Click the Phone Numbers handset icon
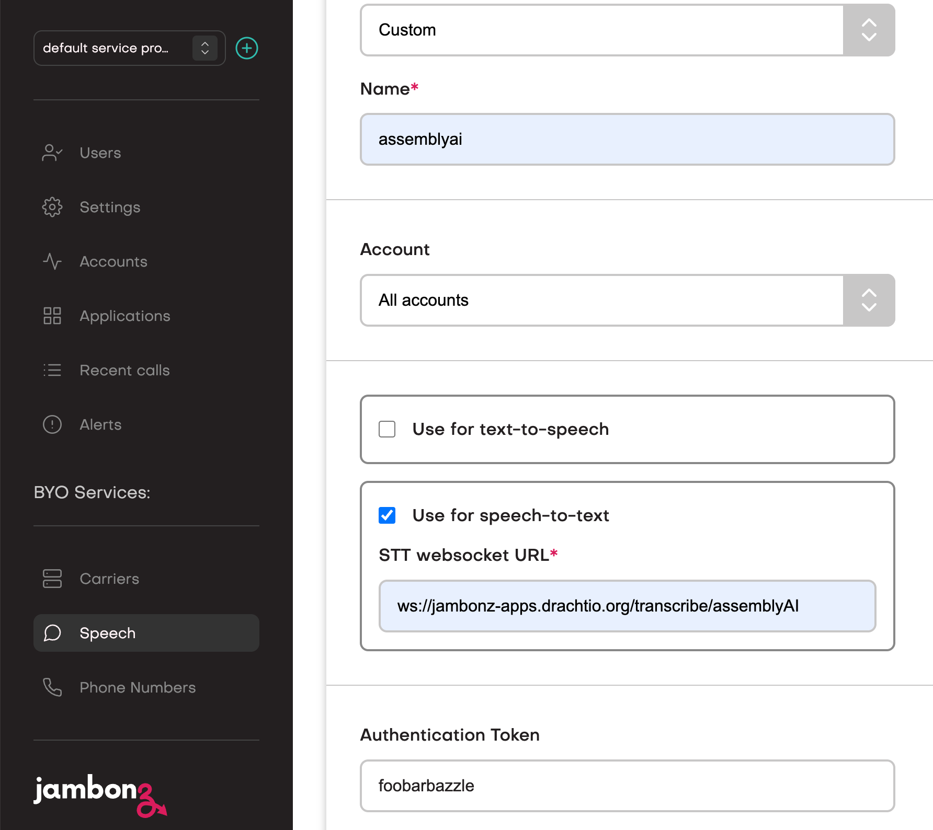Viewport: 933px width, 830px height. [51, 687]
